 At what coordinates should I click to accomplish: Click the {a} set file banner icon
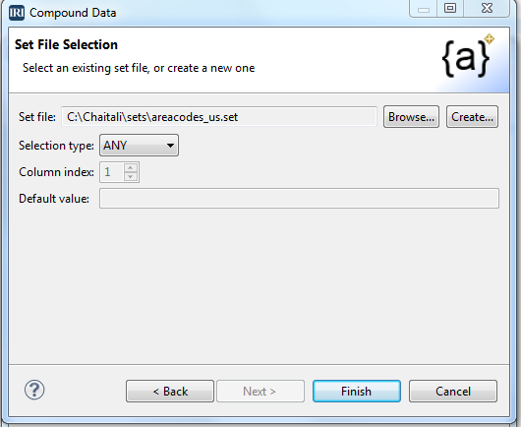468,56
